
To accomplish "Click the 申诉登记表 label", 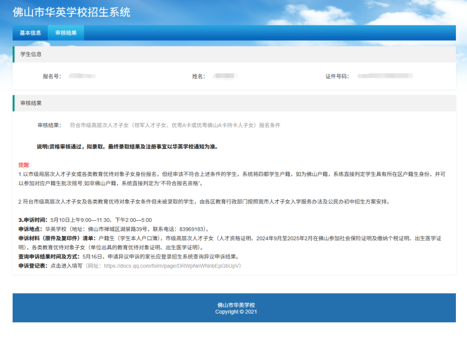I will pyautogui.click(x=33, y=266).
